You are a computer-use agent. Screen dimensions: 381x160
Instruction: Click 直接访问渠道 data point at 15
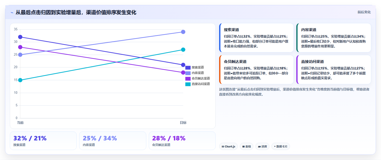[20, 80]
